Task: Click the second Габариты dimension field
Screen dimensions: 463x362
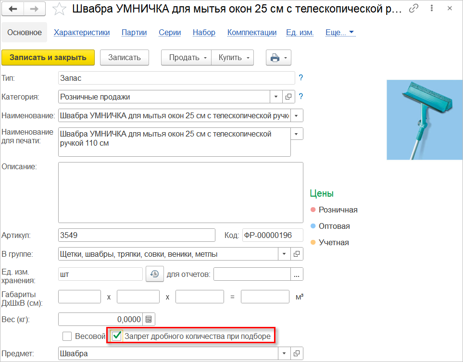Action: pos(138,297)
